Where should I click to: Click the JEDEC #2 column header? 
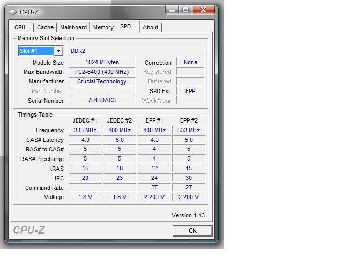tap(120, 120)
